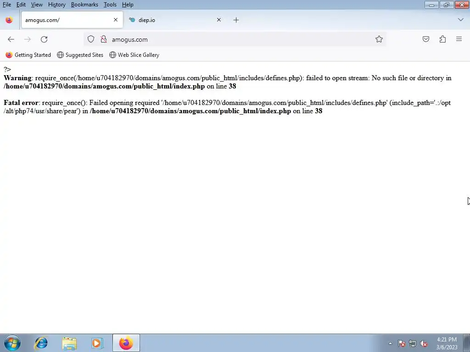This screenshot has height=352, width=470.
Task: Open the Help menu
Action: (128, 5)
